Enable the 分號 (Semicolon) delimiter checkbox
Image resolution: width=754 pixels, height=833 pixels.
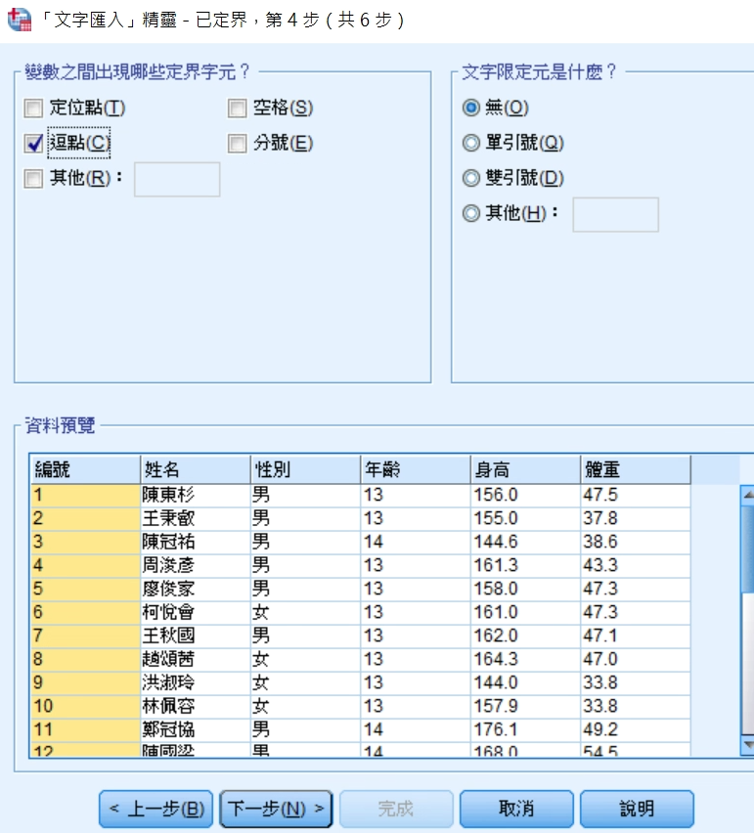(237, 144)
